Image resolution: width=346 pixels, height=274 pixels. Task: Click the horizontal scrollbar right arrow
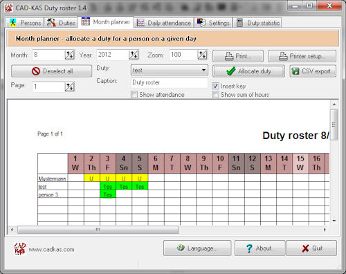coord(325,230)
